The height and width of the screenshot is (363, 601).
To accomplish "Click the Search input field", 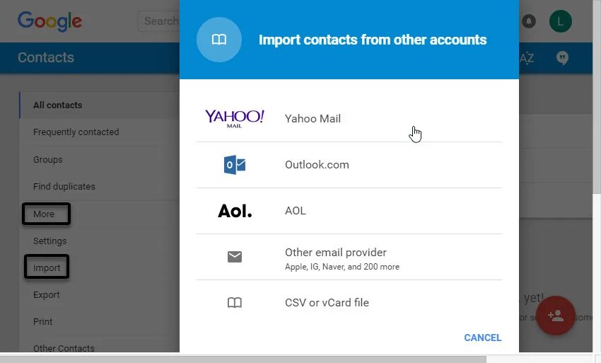I will coord(159,21).
